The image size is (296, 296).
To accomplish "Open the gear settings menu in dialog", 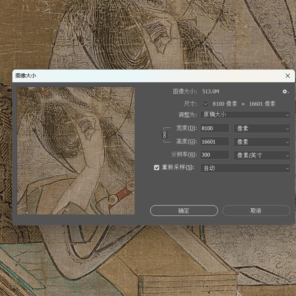I will coord(285,92).
